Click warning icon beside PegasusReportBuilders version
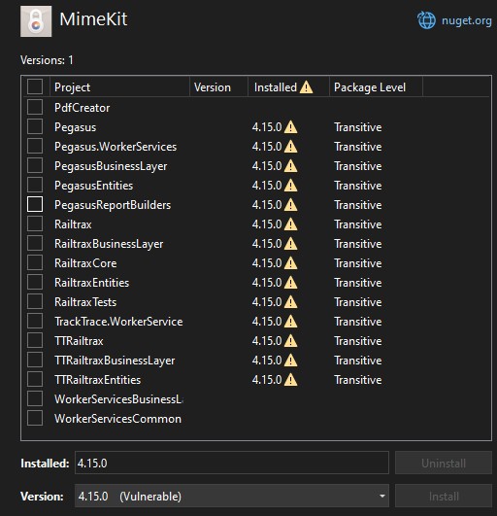The height and width of the screenshot is (516, 497). point(290,205)
